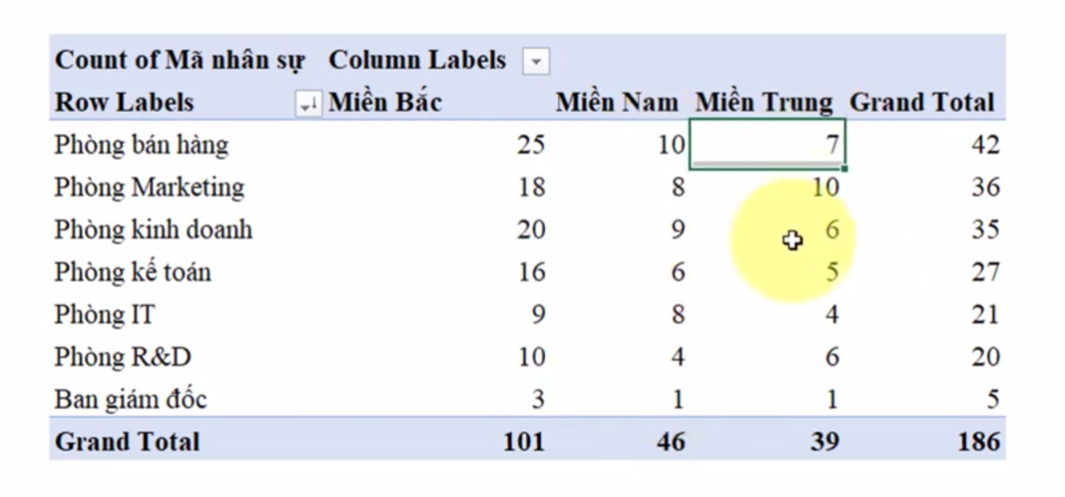The width and height of the screenshot is (1065, 497).
Task: Click Phòng R&D Miền Nam value 4
Action: [678, 357]
